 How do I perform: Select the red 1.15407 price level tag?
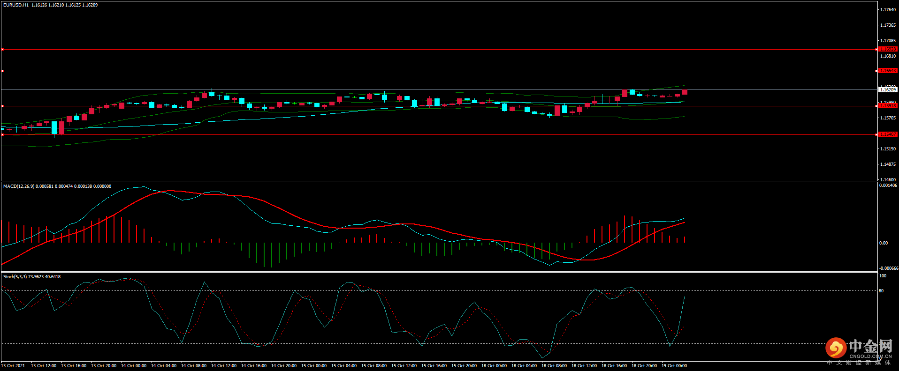click(x=888, y=134)
